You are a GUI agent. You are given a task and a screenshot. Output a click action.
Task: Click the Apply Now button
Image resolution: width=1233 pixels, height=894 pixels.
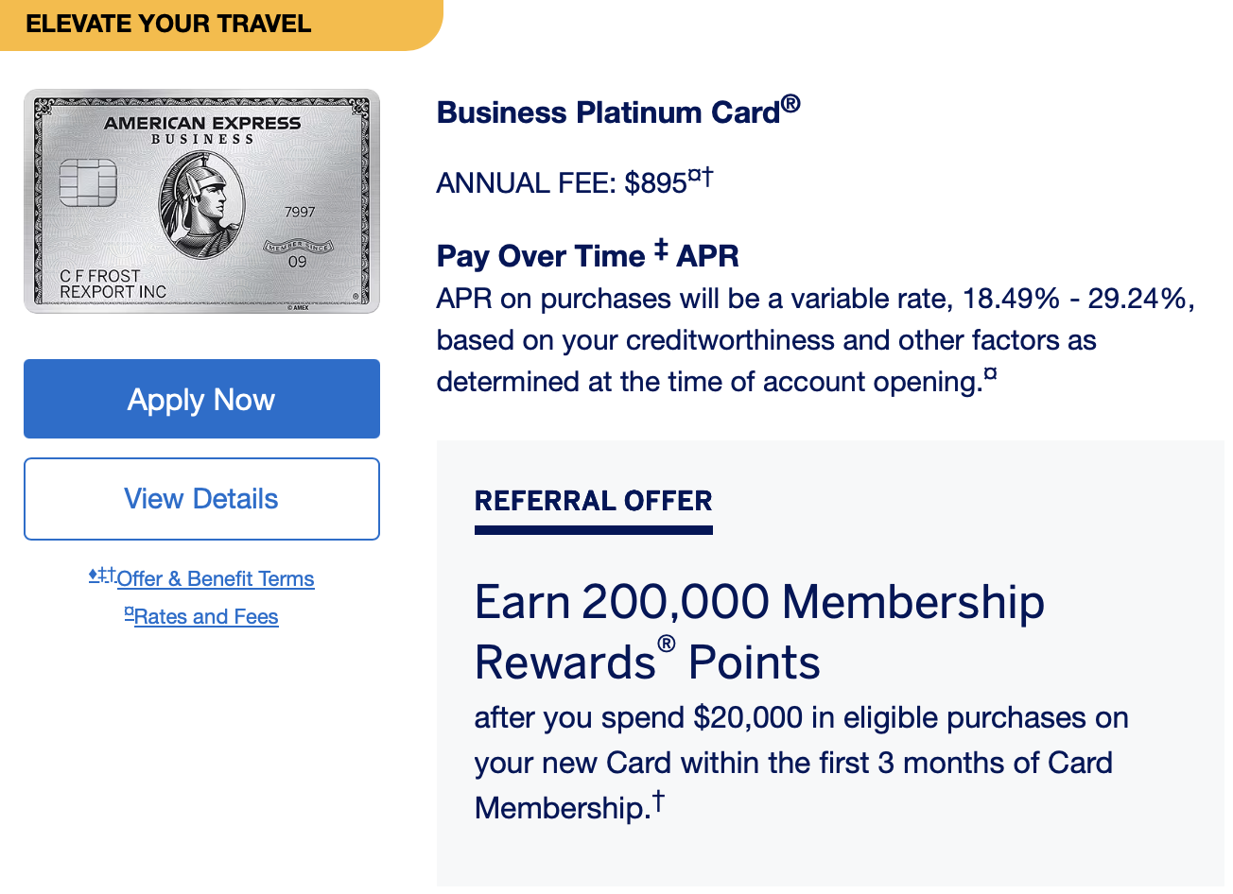pyautogui.click(x=201, y=399)
